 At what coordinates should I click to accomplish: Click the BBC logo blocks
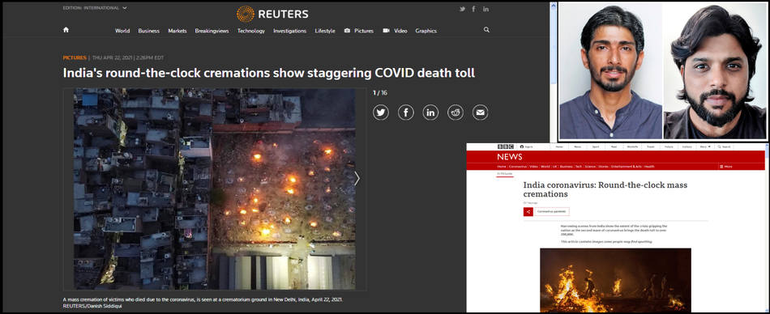tap(505, 146)
